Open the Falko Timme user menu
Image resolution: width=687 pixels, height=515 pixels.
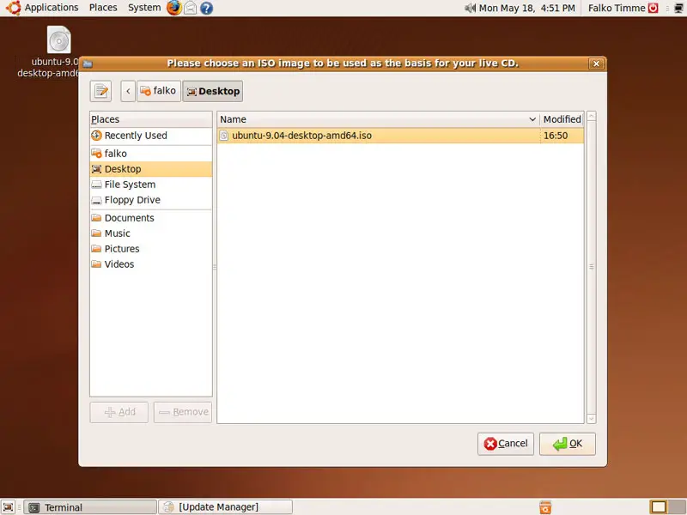pos(623,8)
